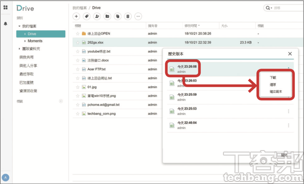Screen dimensions: 304x184
Task: Star the 01.jpg file
Action: (78, 87)
